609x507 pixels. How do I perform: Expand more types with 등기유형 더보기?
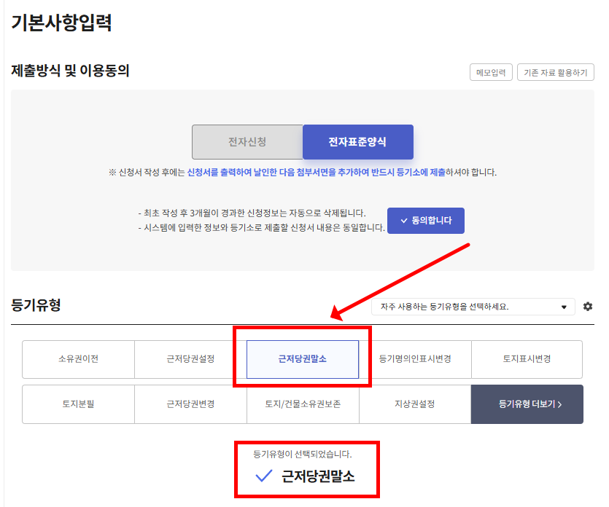pos(528,404)
